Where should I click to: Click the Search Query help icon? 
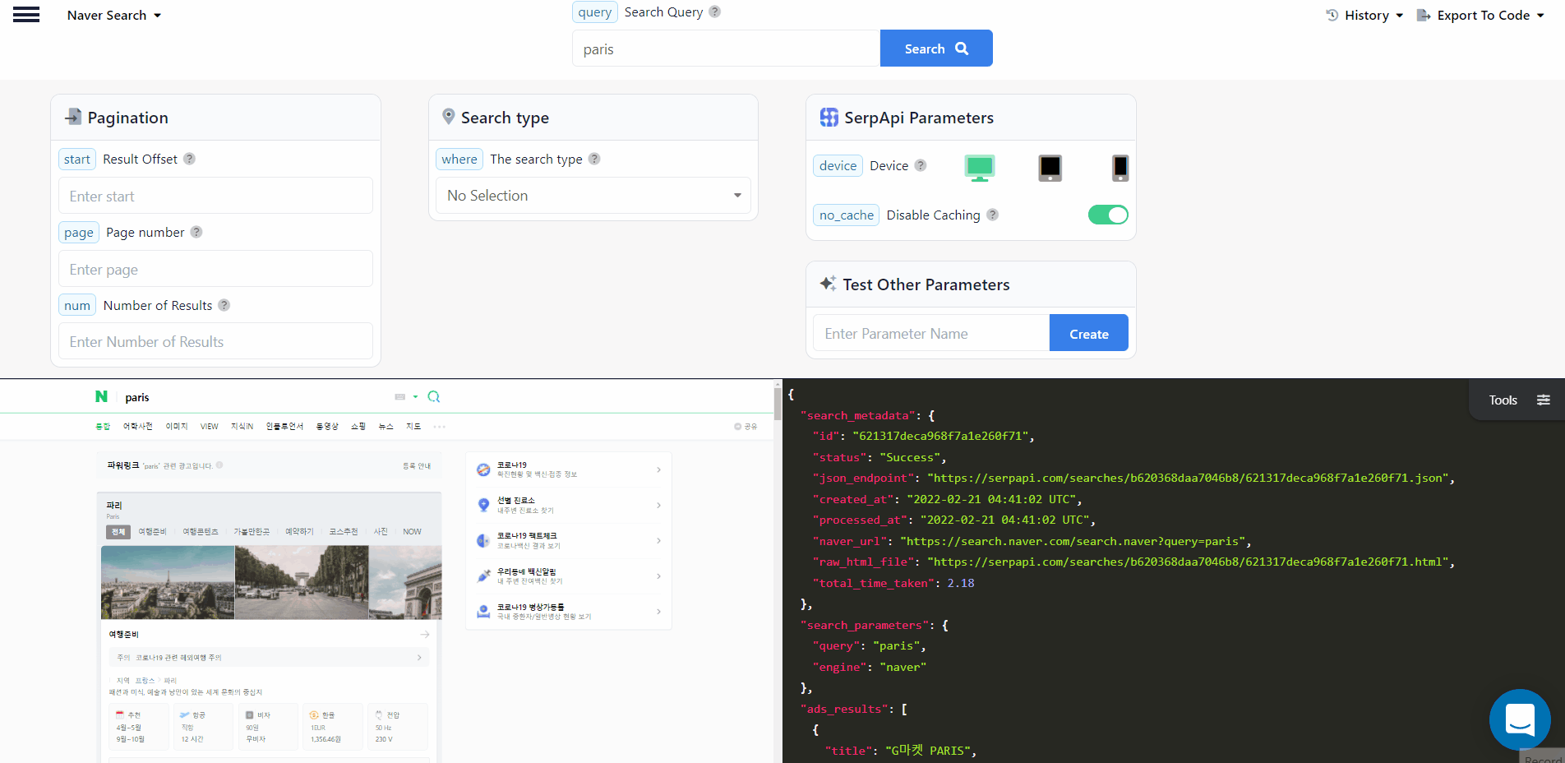point(715,12)
